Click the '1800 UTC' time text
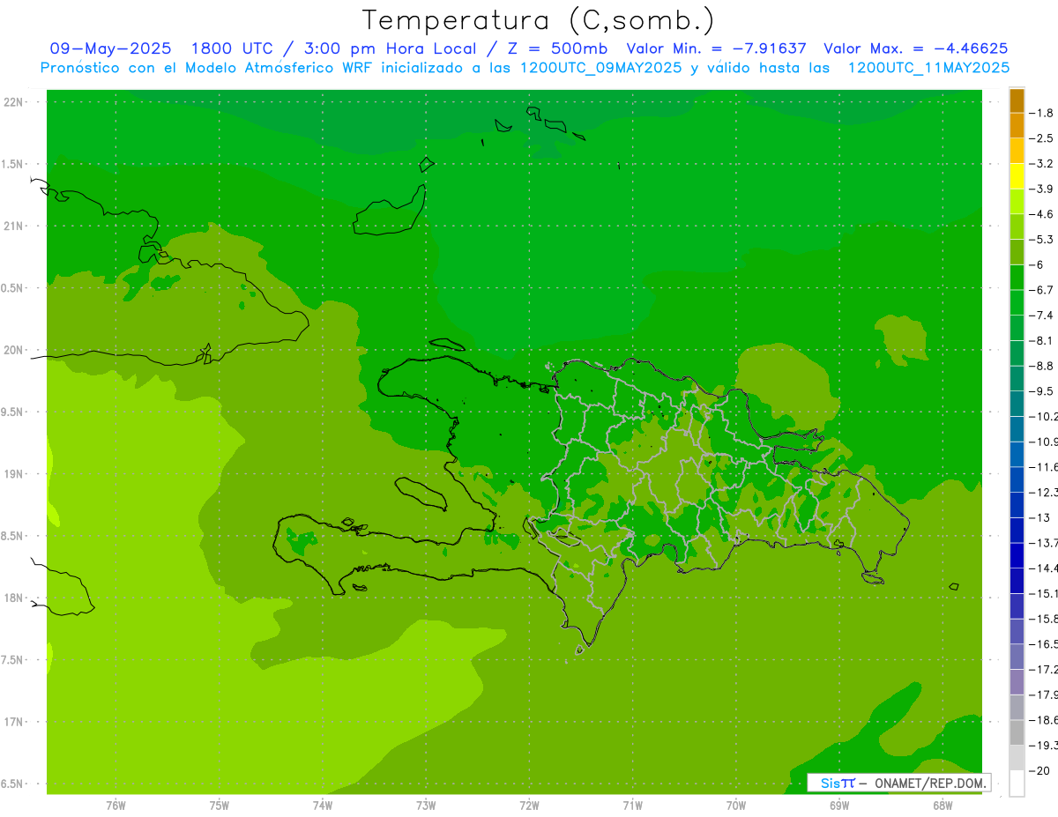 [232, 48]
